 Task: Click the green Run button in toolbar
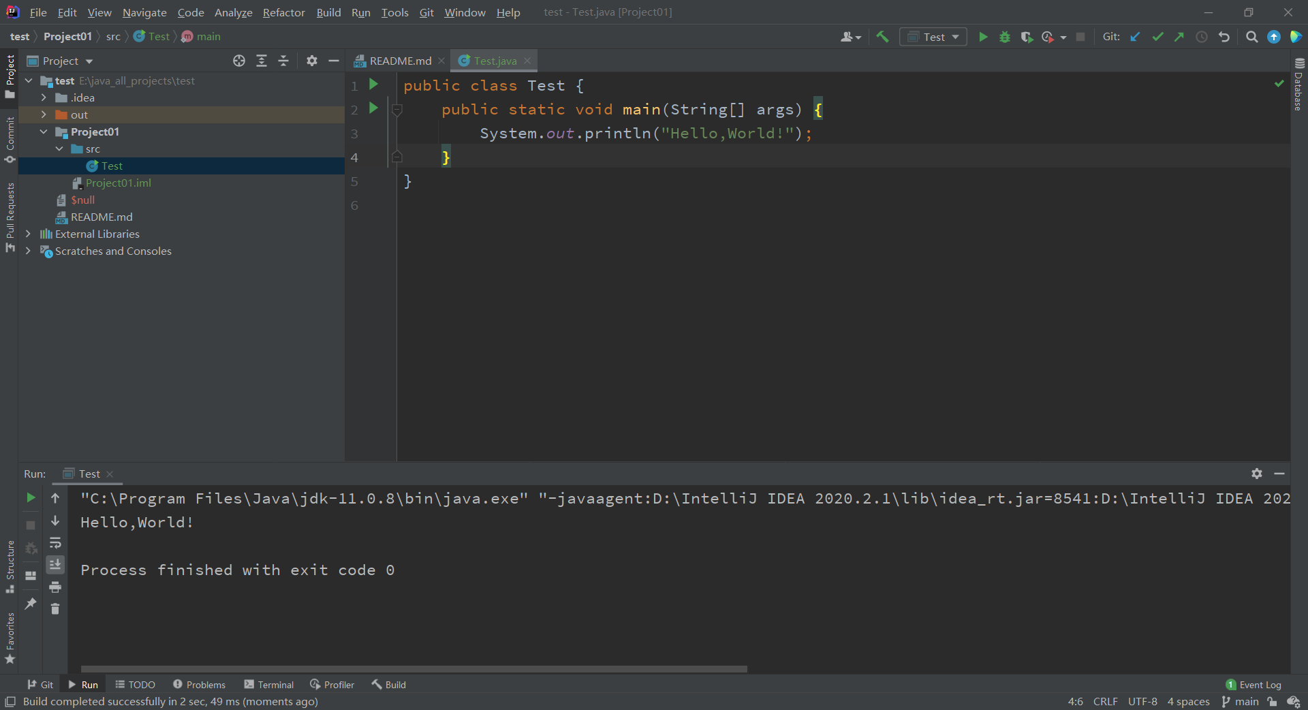point(983,37)
